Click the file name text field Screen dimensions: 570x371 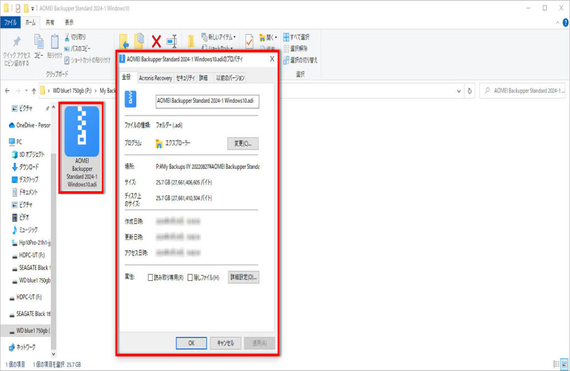207,101
